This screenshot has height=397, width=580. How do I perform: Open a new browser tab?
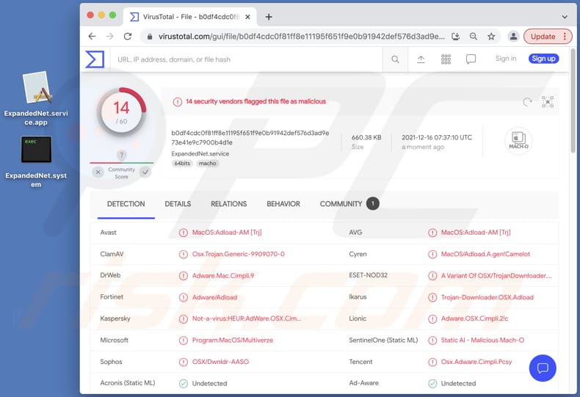[269, 17]
